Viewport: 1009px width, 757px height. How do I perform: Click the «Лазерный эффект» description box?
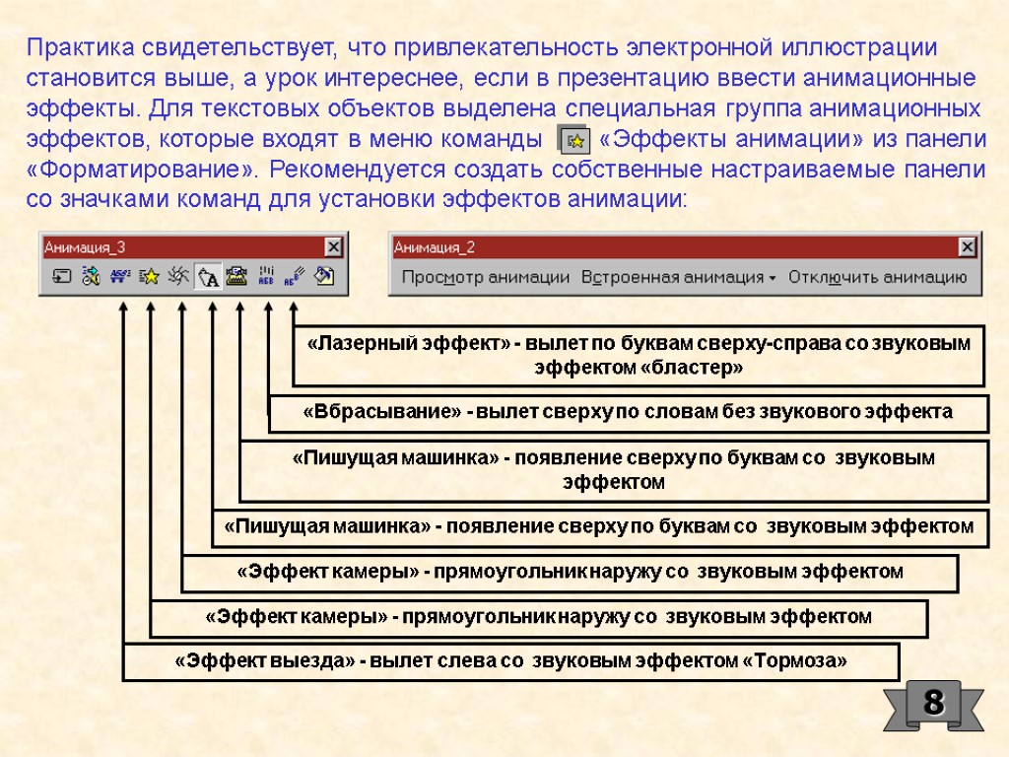pyautogui.click(x=639, y=355)
